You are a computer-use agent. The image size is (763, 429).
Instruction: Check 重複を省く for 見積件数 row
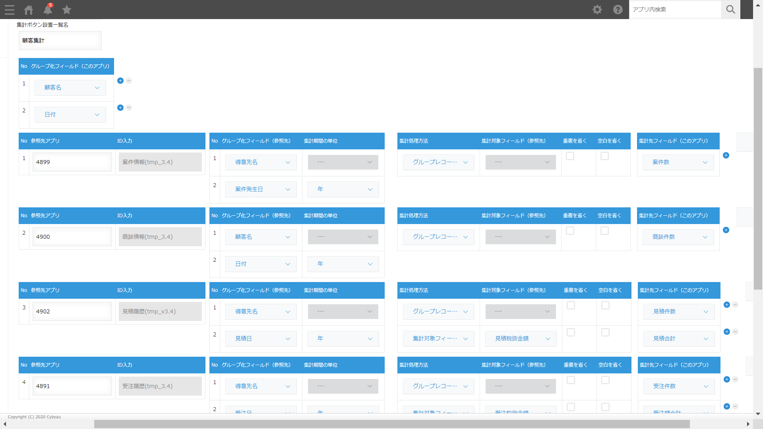[x=571, y=305]
